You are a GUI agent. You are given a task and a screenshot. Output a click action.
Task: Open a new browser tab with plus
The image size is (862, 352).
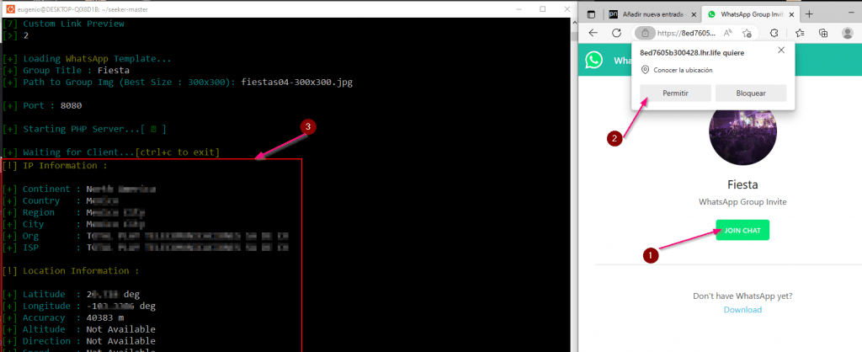point(809,14)
